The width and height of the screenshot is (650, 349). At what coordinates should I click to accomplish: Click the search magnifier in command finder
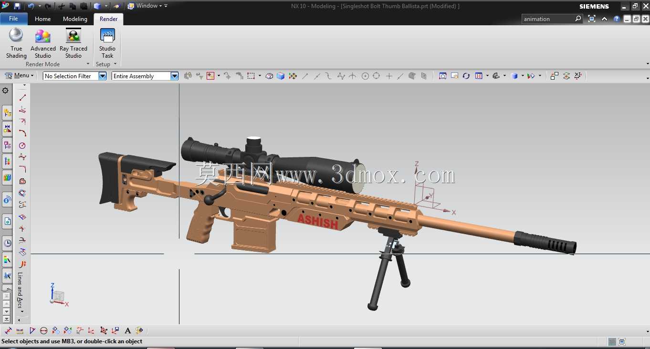pyautogui.click(x=578, y=19)
